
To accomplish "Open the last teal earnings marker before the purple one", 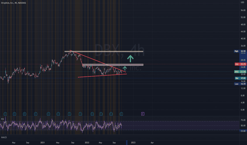I will (x=121, y=114).
